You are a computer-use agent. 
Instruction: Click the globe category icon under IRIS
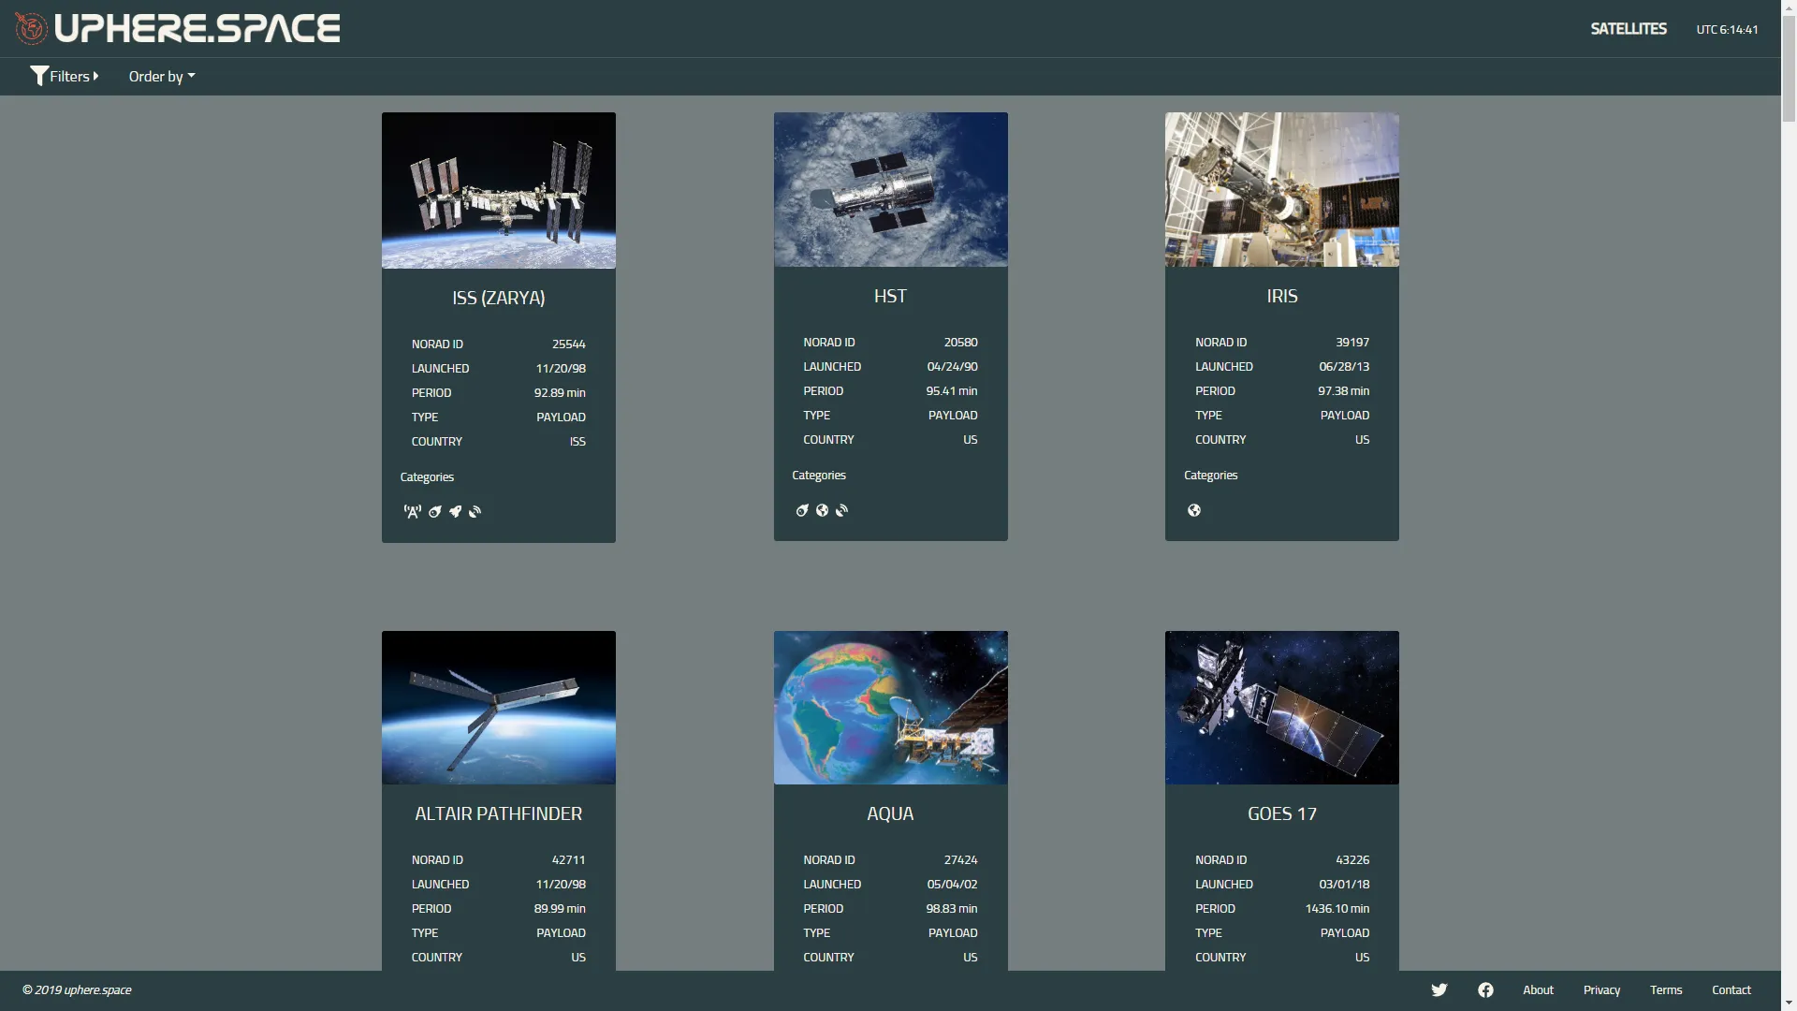coord(1194,510)
